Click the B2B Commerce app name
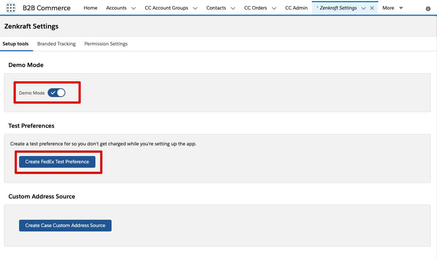This screenshot has width=437, height=260. tap(47, 8)
